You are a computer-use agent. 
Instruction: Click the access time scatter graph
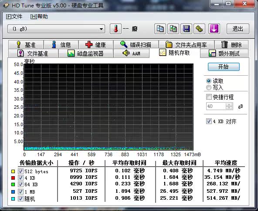click(x=109, y=107)
